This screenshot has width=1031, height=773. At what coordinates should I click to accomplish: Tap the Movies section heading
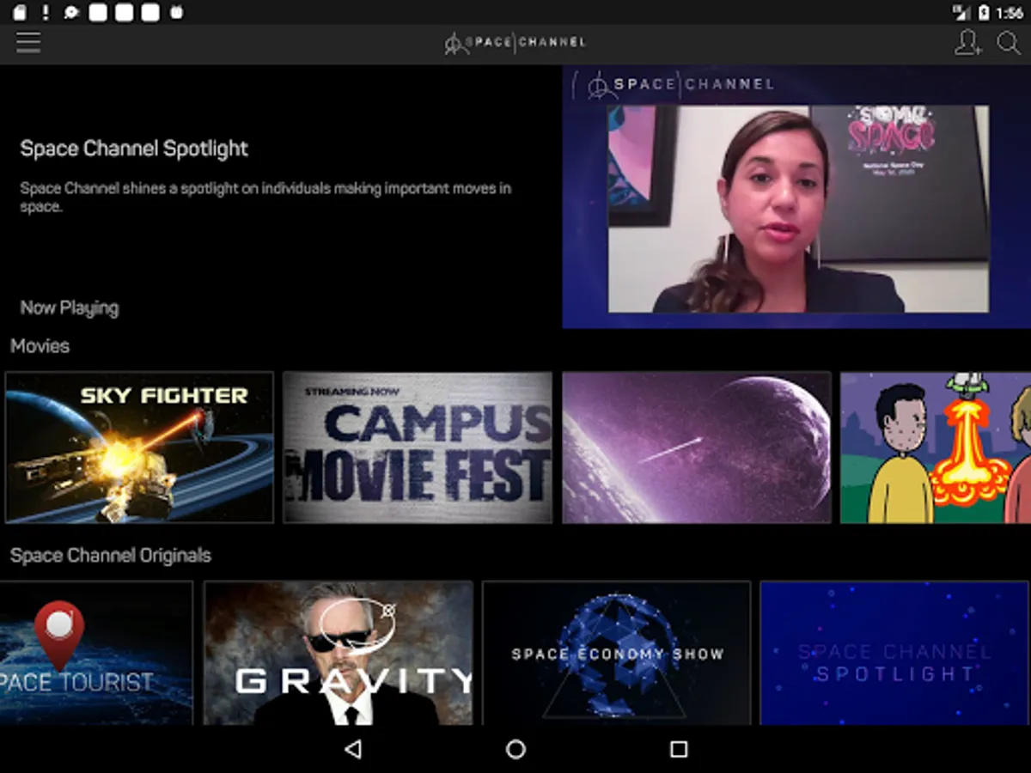coord(40,346)
